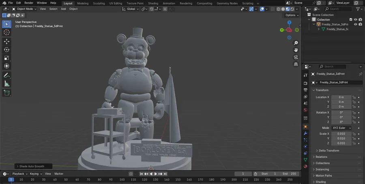Select the Transform tool
This screenshot has height=184, width=365.
point(6,66)
